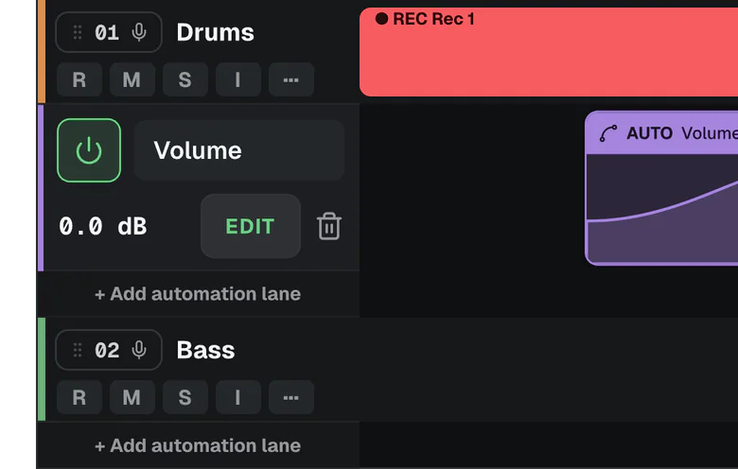Screen dimensions: 738x469
Task: Click EDIT on the Volume lane
Action: point(251,226)
